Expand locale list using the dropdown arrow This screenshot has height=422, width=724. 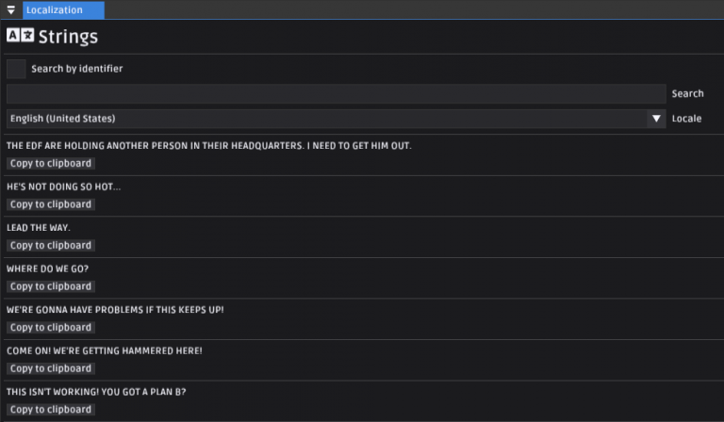(656, 119)
